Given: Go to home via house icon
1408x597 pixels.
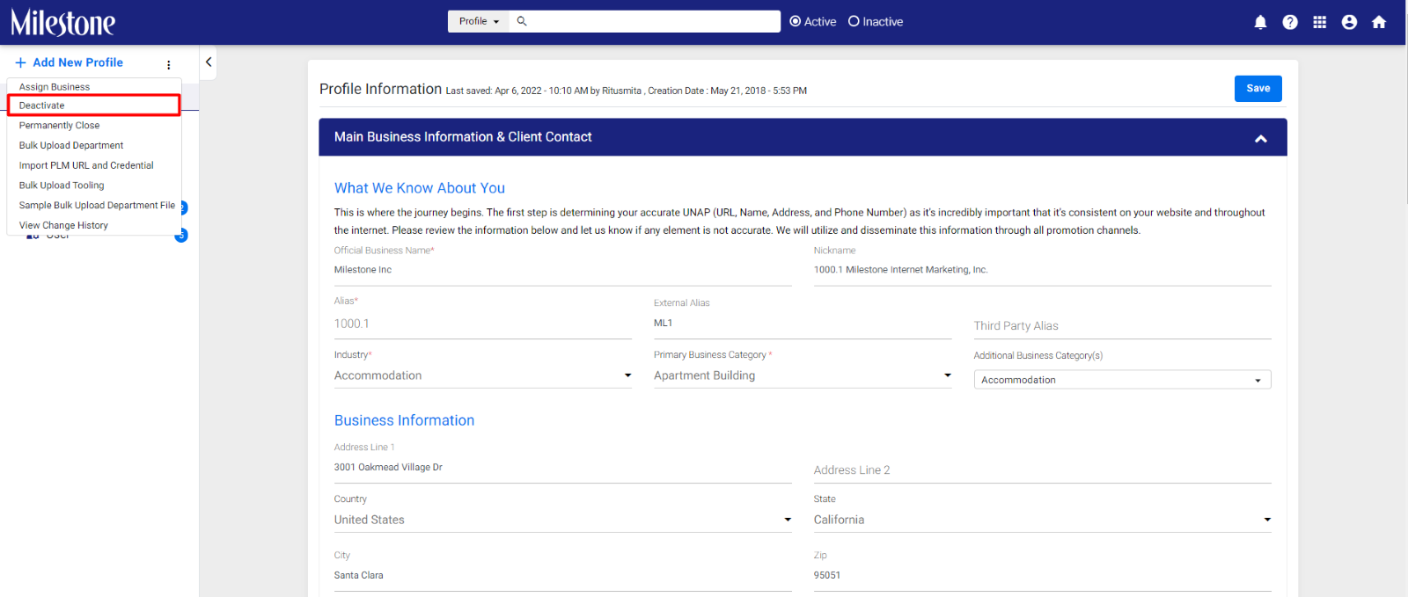Looking at the screenshot, I should [x=1379, y=22].
